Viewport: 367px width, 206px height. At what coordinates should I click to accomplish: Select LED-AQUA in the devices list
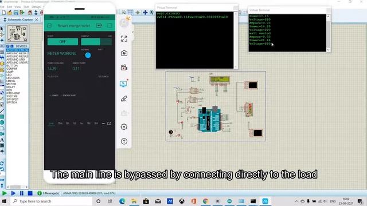click(13, 78)
